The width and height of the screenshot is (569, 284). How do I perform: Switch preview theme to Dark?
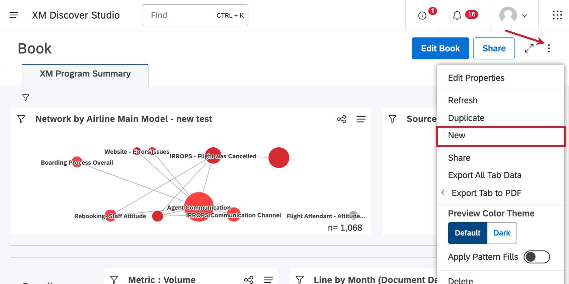click(502, 233)
